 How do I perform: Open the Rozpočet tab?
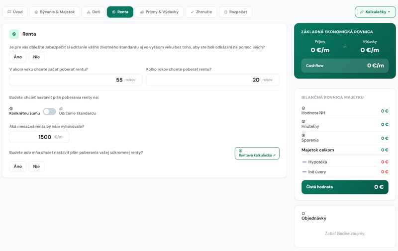click(235, 12)
